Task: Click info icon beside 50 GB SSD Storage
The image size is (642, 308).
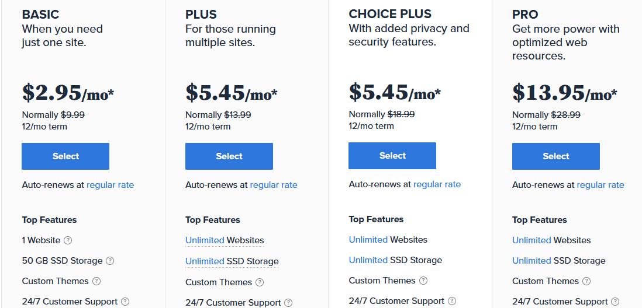Action: 110,261
